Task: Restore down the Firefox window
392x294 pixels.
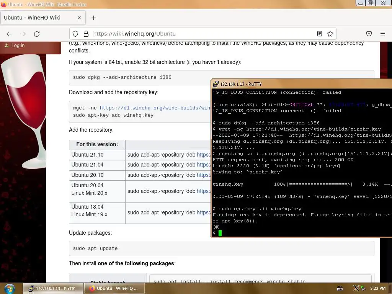Action: pyautogui.click(x=370, y=3)
